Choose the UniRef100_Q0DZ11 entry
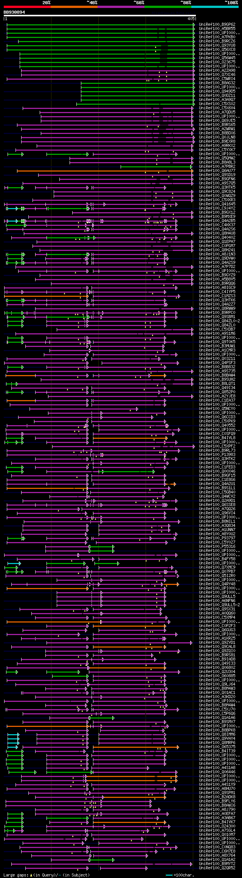242x878 pixels. tap(217, 95)
